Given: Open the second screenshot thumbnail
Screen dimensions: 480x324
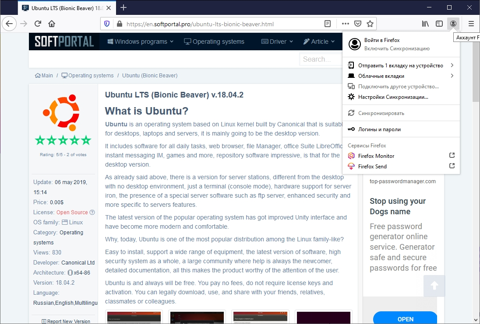Looking at the screenshot, I should click(x=197, y=317).
